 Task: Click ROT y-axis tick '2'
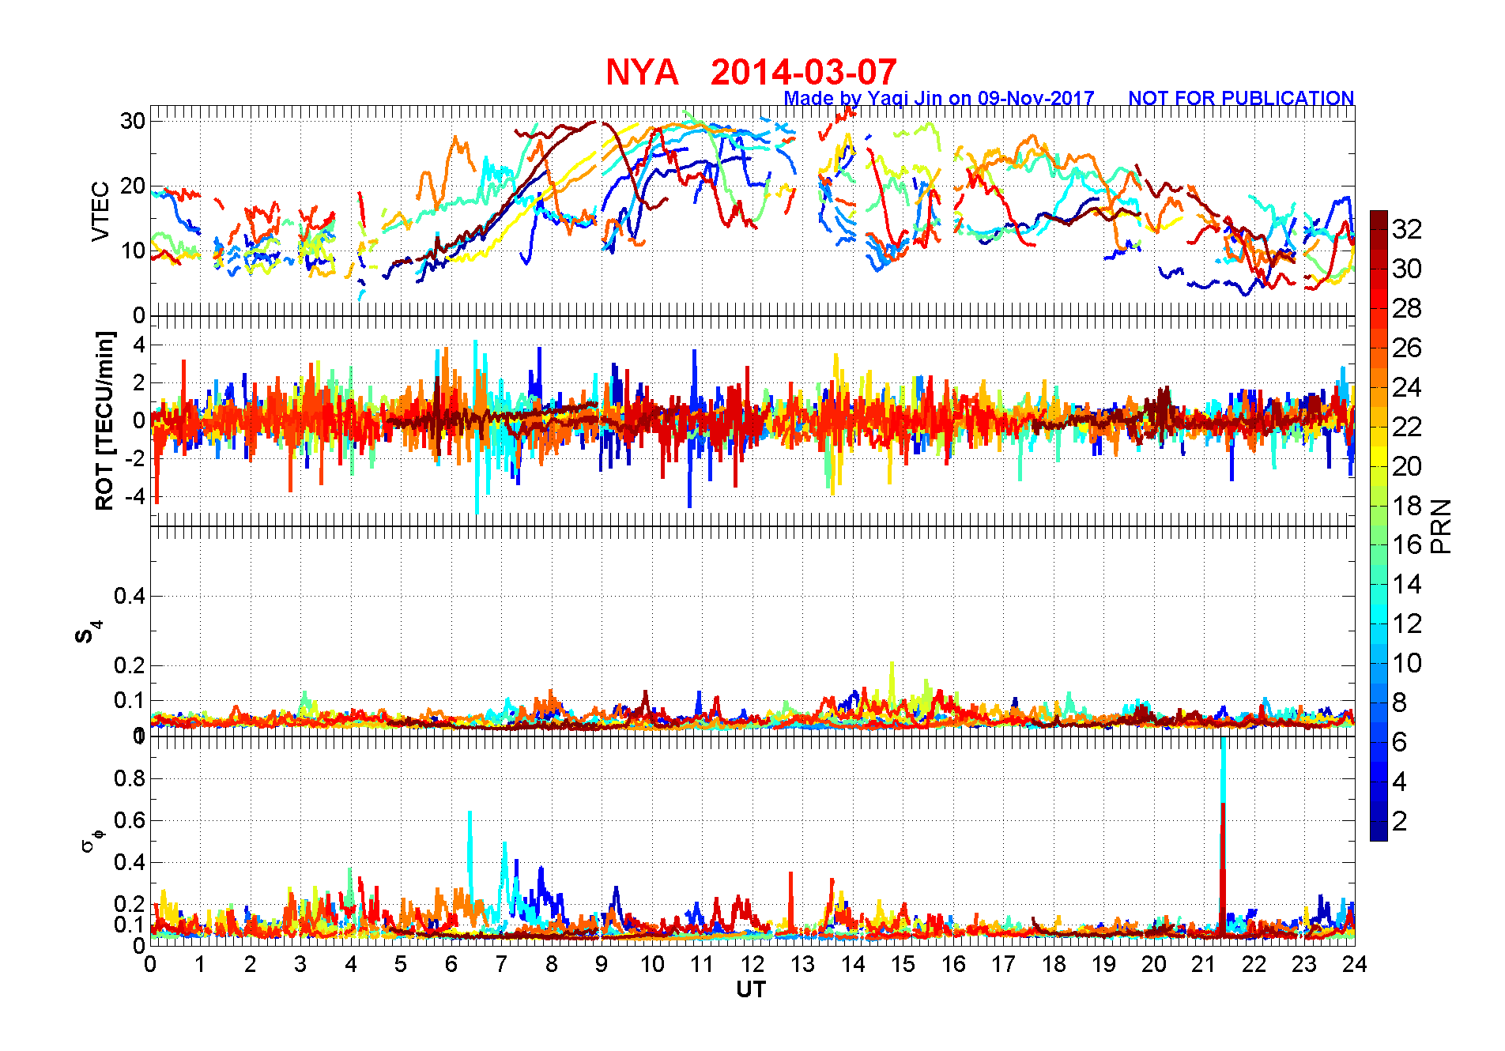tap(140, 382)
